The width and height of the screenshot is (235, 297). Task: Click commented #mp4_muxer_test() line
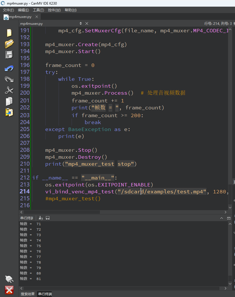click(x=73, y=199)
